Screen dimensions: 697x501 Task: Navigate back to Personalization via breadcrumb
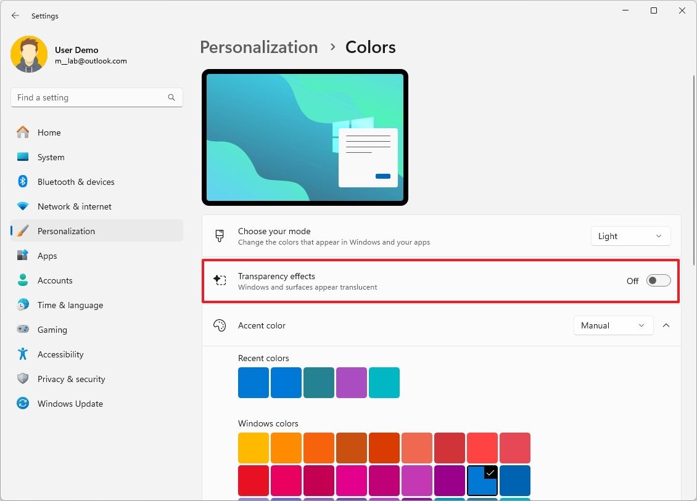coord(258,47)
